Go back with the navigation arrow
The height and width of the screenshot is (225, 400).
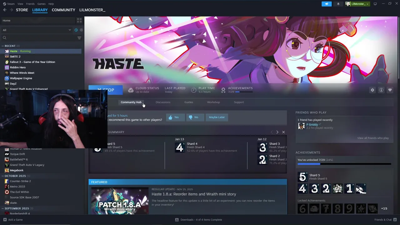pyautogui.click(x=5, y=10)
